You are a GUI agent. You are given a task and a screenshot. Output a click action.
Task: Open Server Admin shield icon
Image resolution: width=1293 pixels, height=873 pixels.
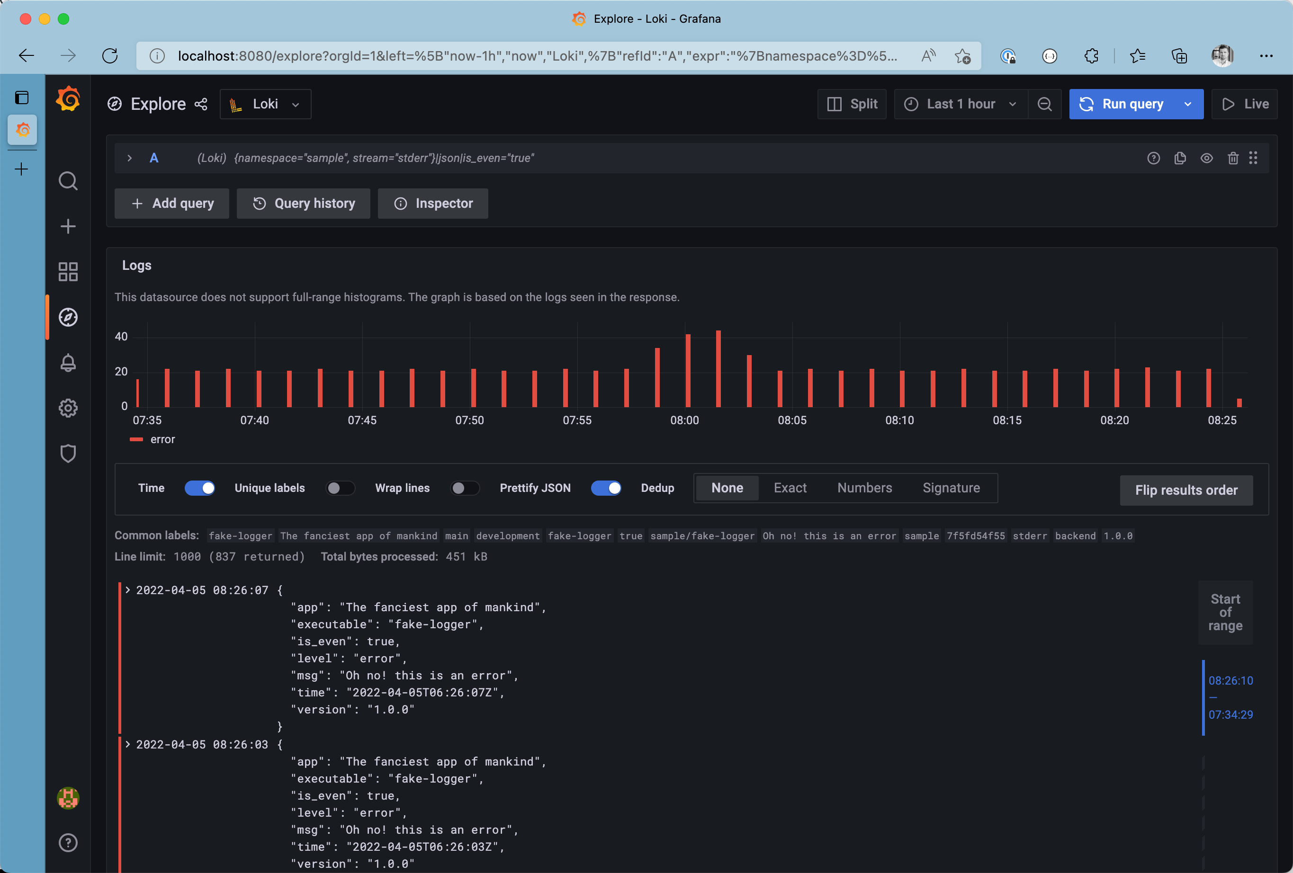pyautogui.click(x=68, y=454)
